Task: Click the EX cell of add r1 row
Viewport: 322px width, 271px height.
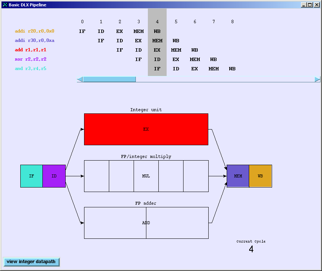Action: pyautogui.click(x=157, y=50)
